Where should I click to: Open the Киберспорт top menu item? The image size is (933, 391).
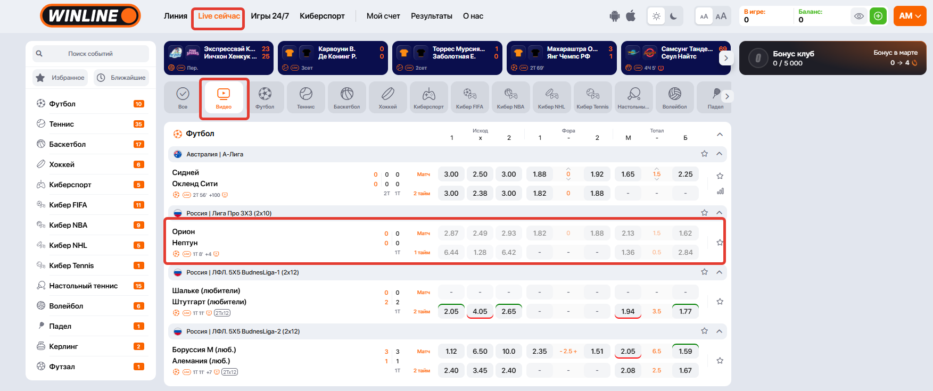click(x=322, y=16)
